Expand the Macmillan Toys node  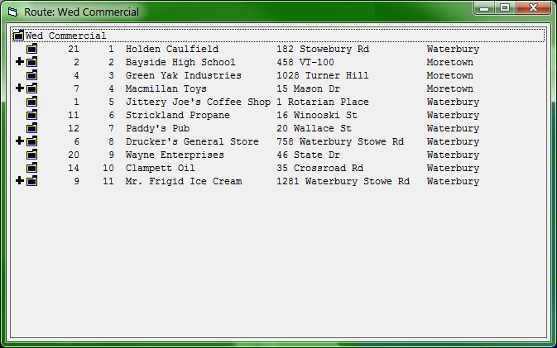pyautogui.click(x=20, y=88)
